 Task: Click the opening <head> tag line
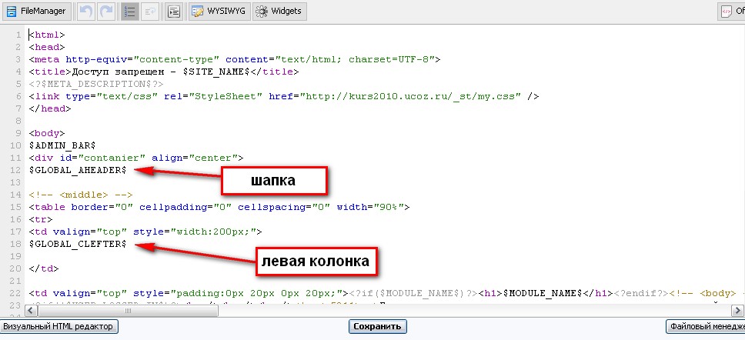coord(46,47)
